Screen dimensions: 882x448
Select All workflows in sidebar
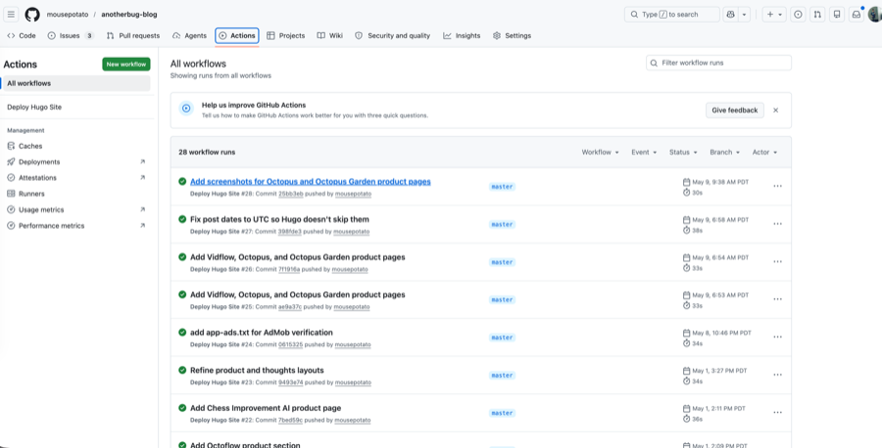[x=76, y=83]
